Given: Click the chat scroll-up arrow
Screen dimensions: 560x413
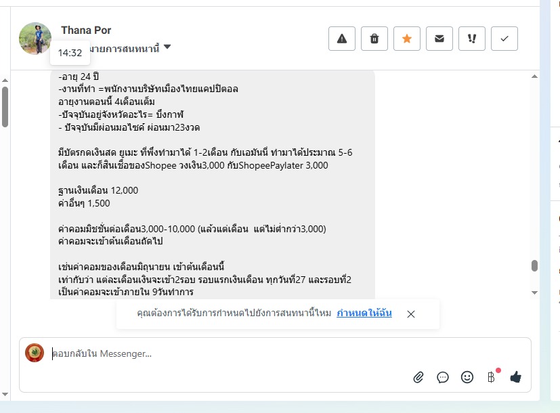Looking at the screenshot, I should pos(534,76).
